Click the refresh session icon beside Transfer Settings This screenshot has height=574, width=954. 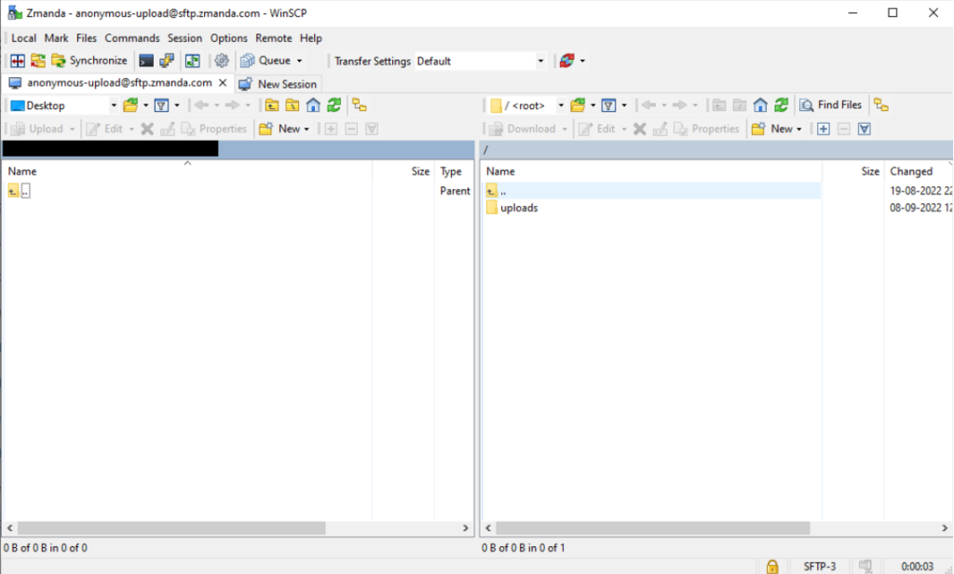[x=566, y=61]
